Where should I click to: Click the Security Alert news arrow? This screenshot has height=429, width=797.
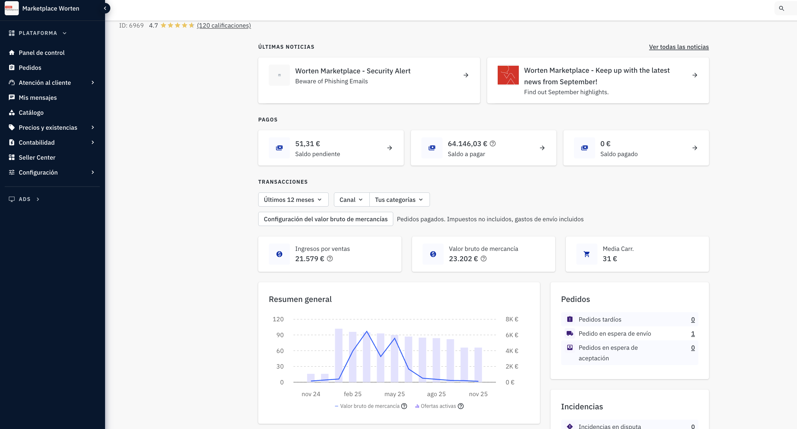(466, 75)
